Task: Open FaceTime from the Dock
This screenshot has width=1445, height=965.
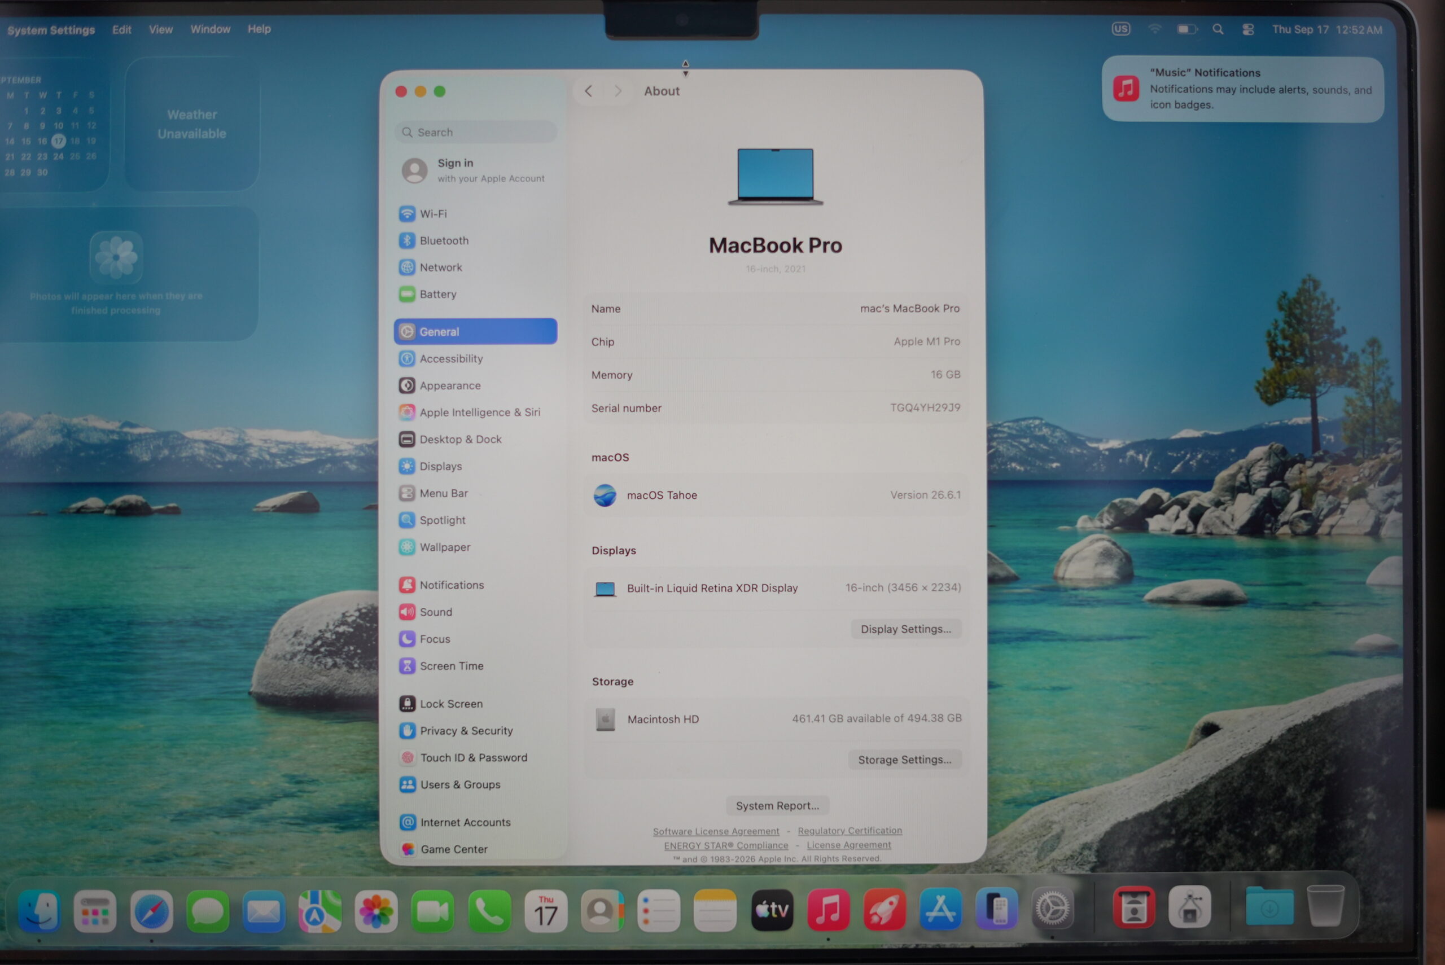Action: tap(432, 911)
